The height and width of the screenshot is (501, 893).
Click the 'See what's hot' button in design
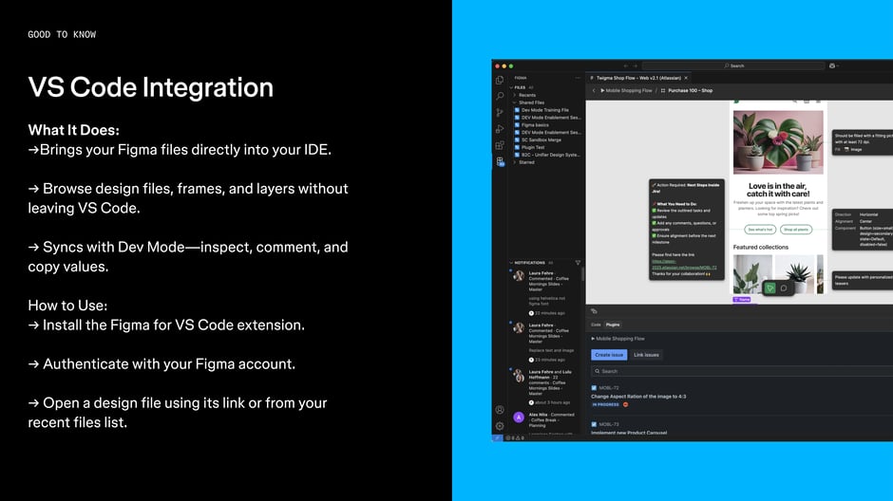[760, 230]
